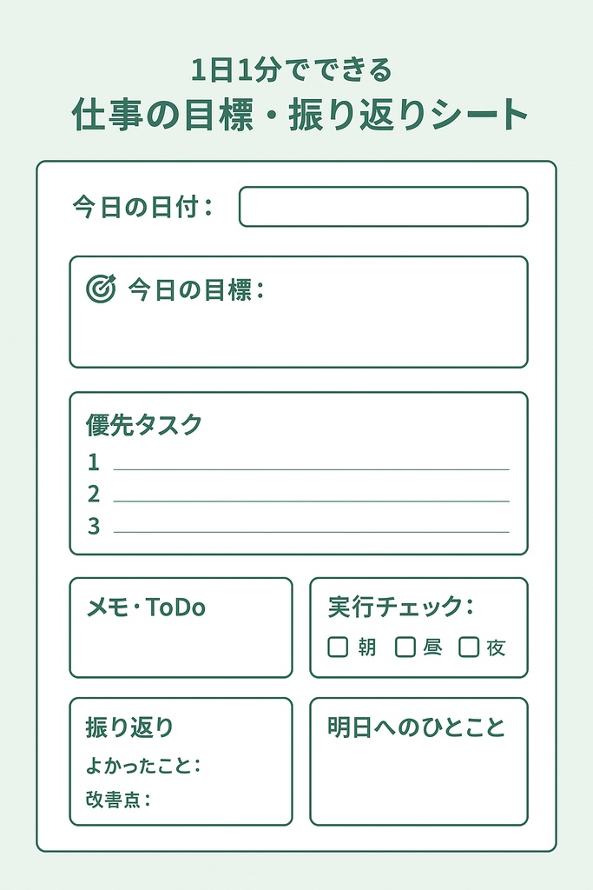593x890 pixels.
Task: Check the 夜 checkbox
Action: coord(469,647)
